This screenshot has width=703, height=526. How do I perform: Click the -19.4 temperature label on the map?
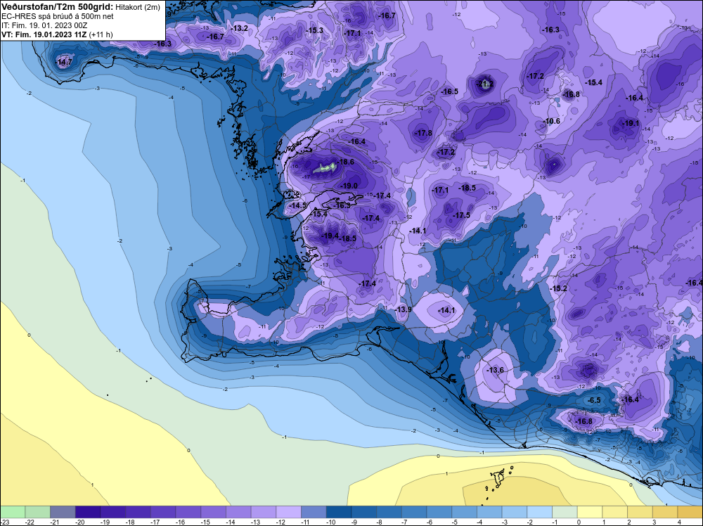tap(330, 236)
